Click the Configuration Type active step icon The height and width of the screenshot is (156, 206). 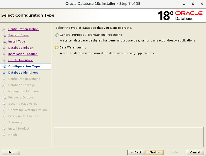[x=4, y=66]
